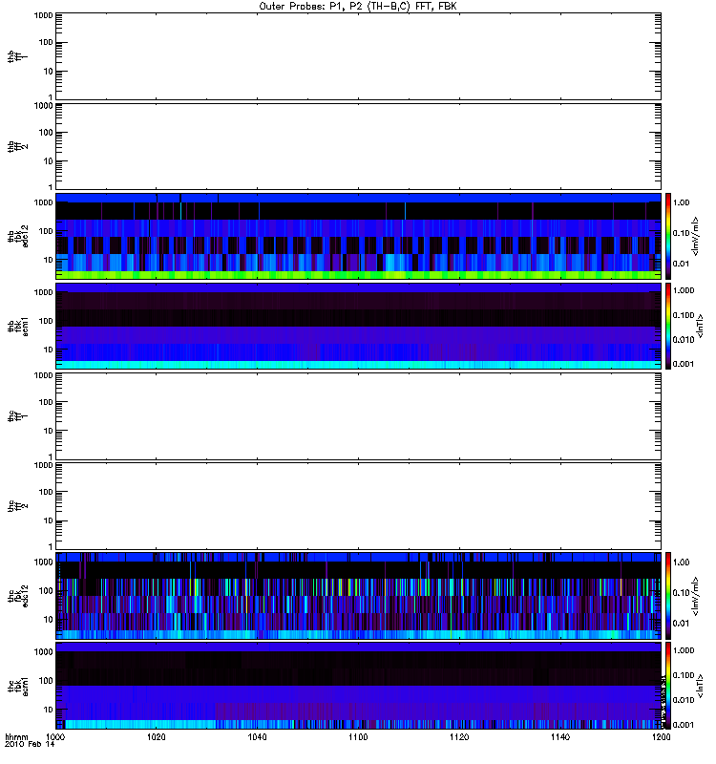Click the '0.10' value on thc edc12 colorbar
The image size is (716, 764).
(682, 592)
